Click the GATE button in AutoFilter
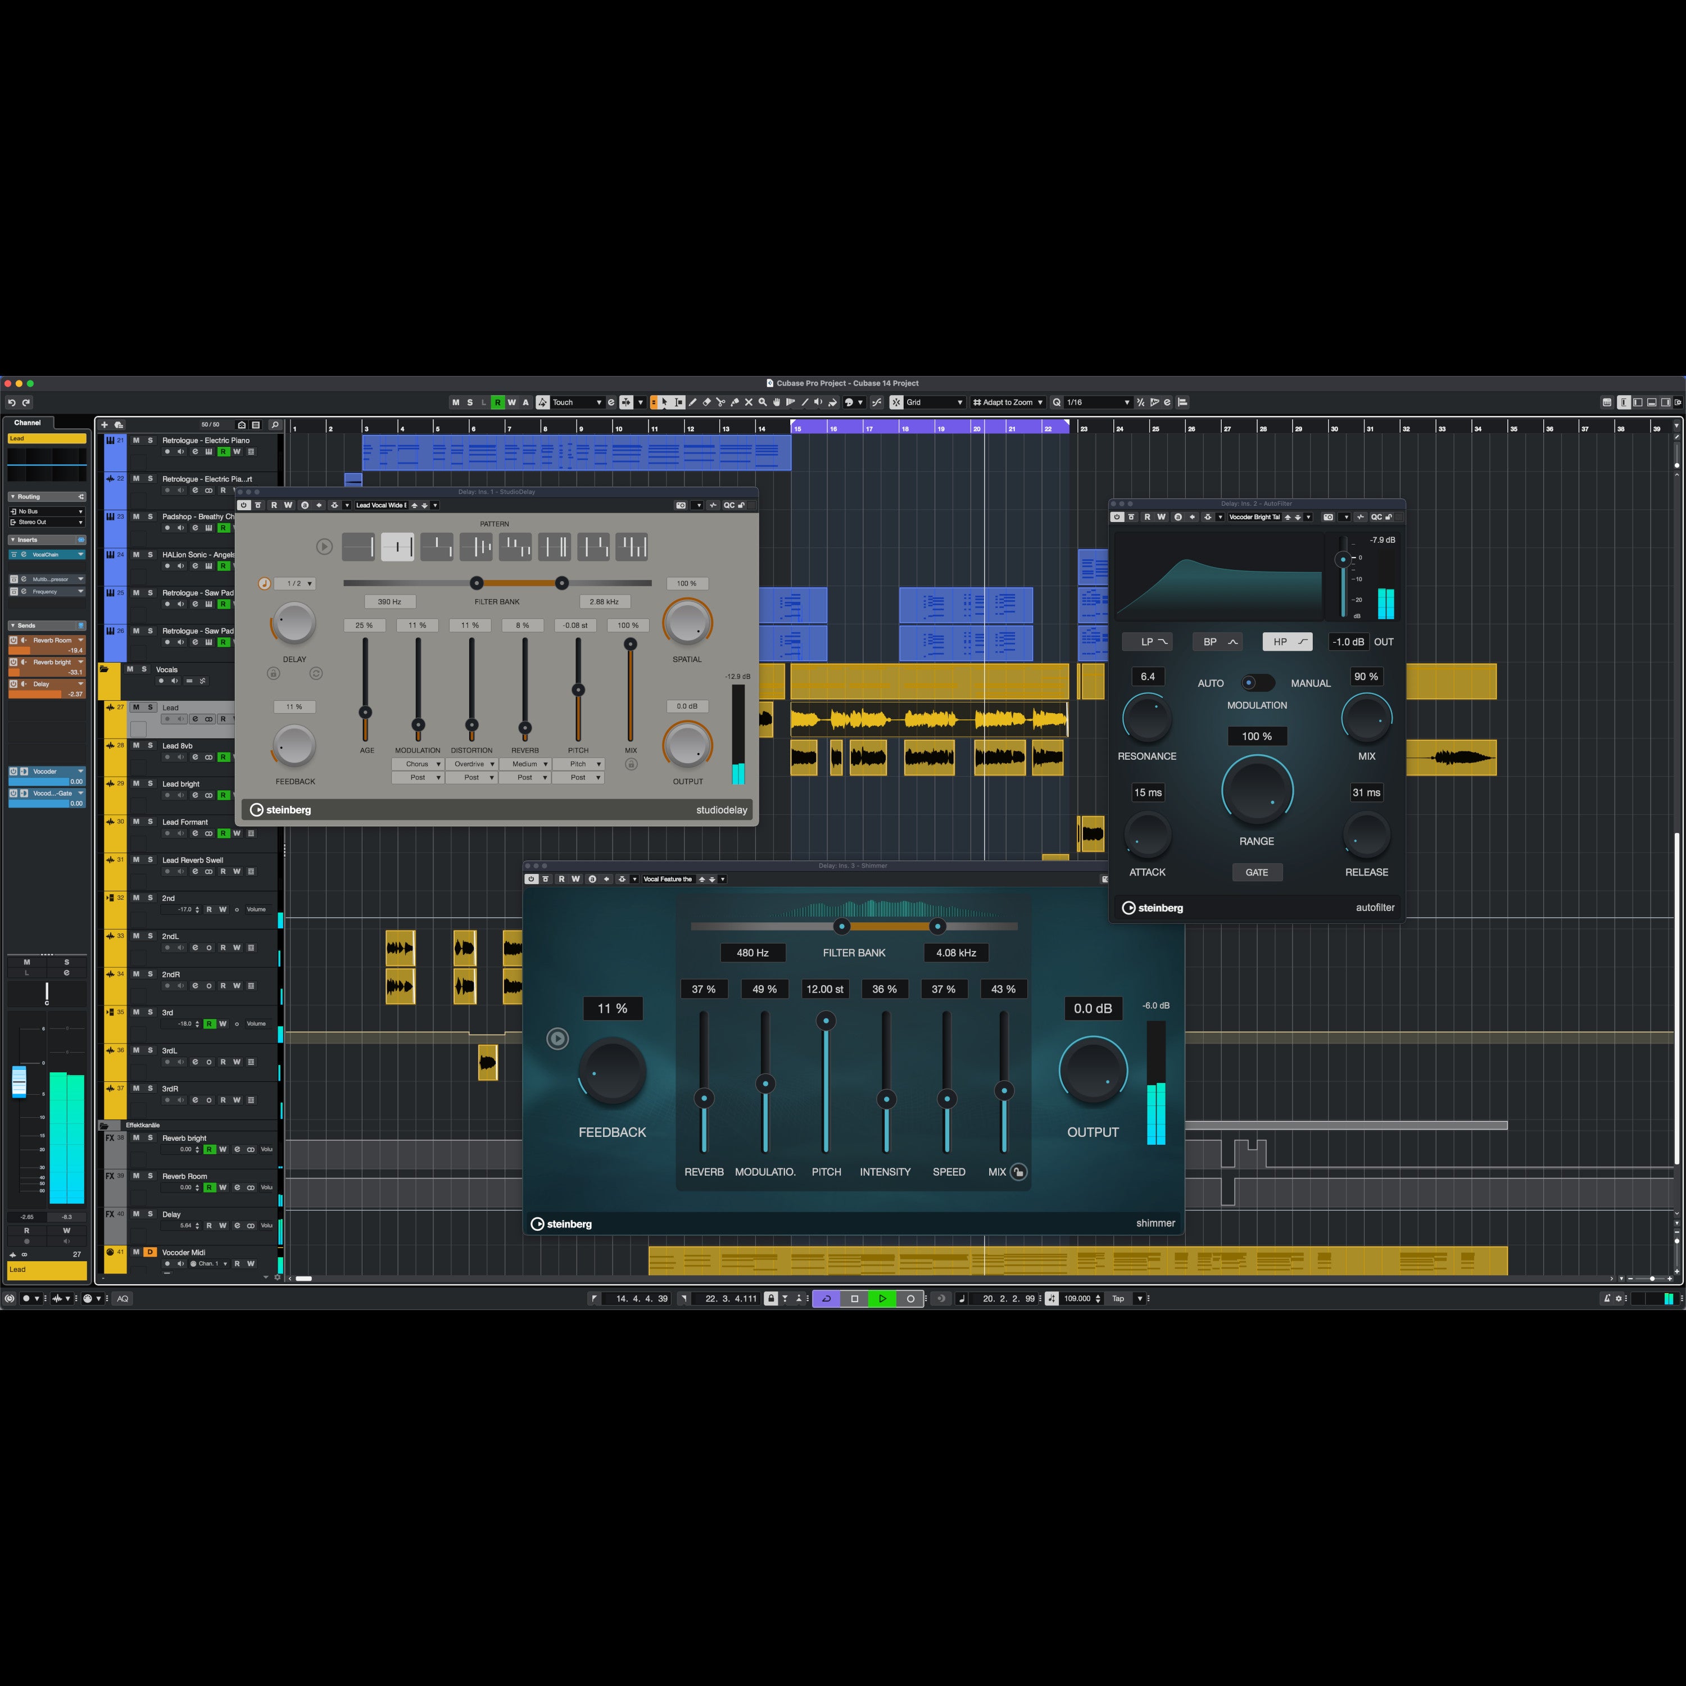1686x1686 pixels. pos(1257,872)
